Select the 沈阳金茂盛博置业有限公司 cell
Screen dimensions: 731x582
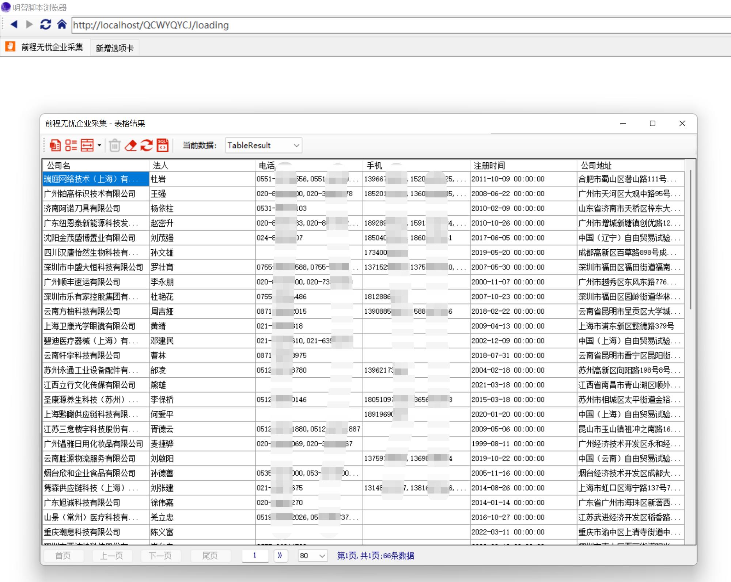point(96,238)
